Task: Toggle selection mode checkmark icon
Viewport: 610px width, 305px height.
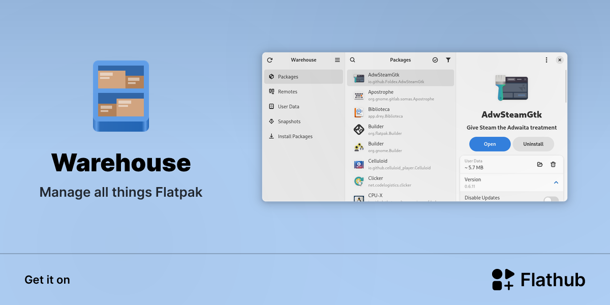Action: pyautogui.click(x=435, y=60)
